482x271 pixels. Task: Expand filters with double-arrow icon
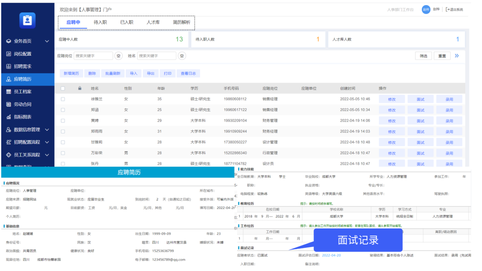click(x=457, y=56)
